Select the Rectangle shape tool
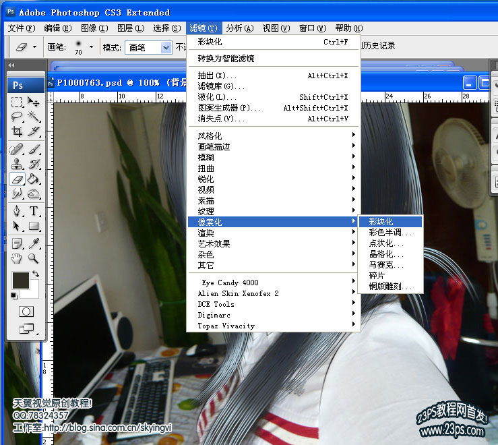498x445 pixels. (34, 226)
